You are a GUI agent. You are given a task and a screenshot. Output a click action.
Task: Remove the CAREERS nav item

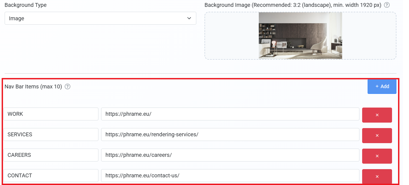point(377,156)
